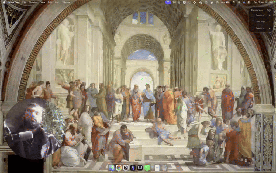Open the Dictation menu
Image resolution: width=276 pixels, height=173 pixels.
pos(33,2)
